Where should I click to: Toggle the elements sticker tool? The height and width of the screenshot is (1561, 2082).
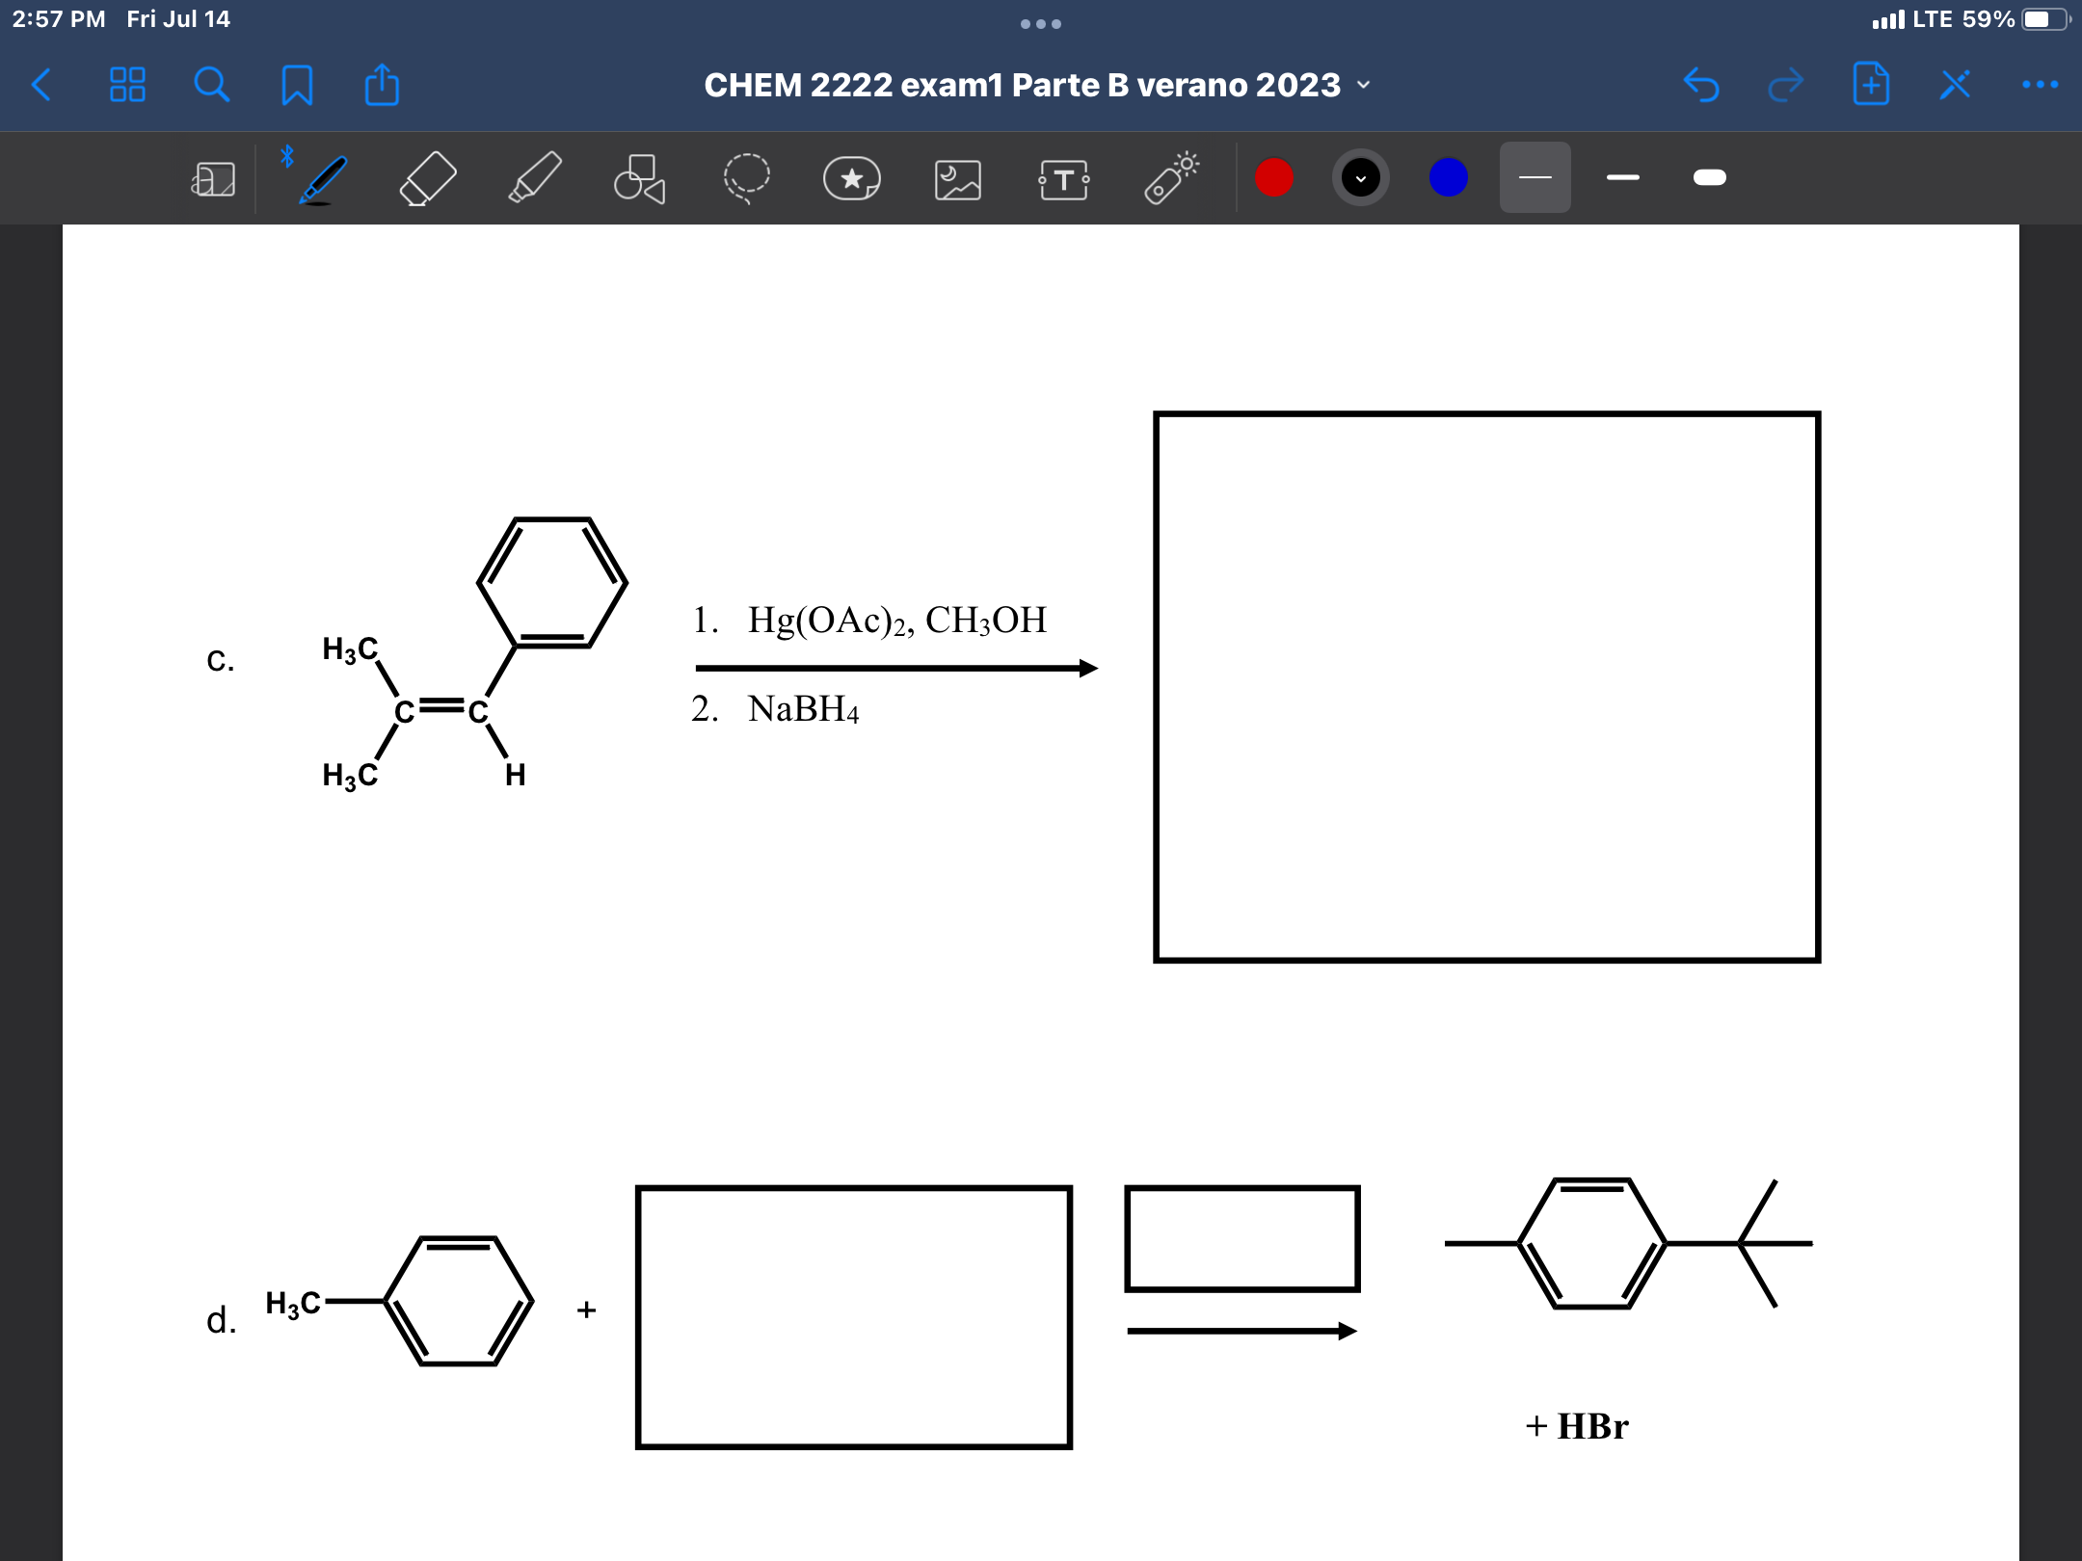pos(853,178)
